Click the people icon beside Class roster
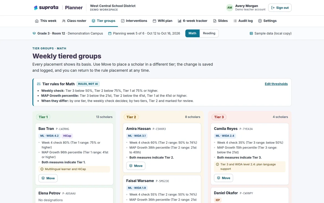This screenshot has height=203, width=324. [x=64, y=21]
